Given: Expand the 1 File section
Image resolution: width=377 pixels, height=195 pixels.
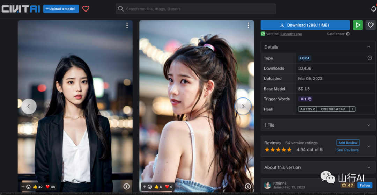Looking at the screenshot, I should tap(369, 125).
